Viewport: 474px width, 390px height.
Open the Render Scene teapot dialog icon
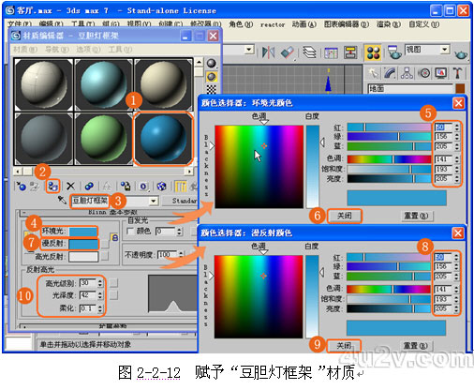(394, 52)
